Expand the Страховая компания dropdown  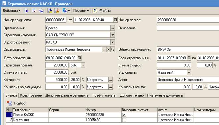[113, 35]
